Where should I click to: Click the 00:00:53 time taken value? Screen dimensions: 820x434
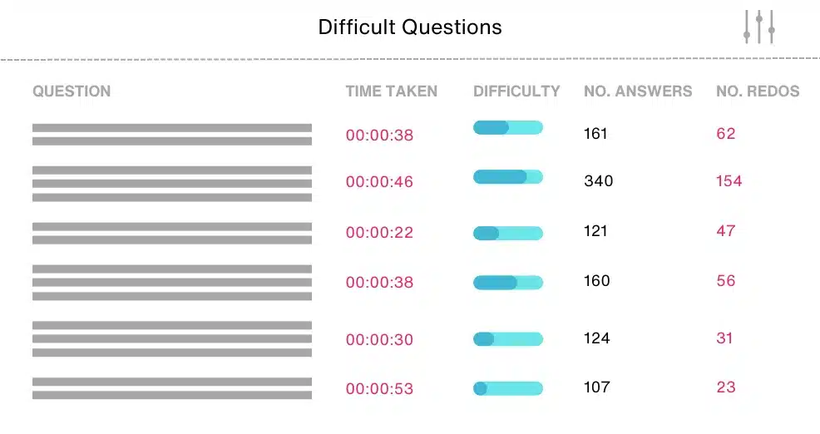(379, 388)
